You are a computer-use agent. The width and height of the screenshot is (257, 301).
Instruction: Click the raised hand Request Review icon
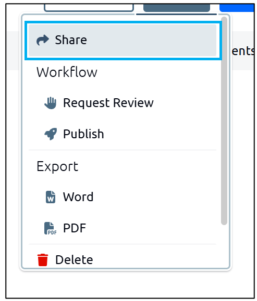[51, 103]
